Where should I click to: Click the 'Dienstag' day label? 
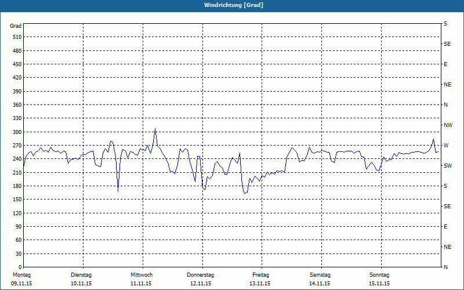81,275
